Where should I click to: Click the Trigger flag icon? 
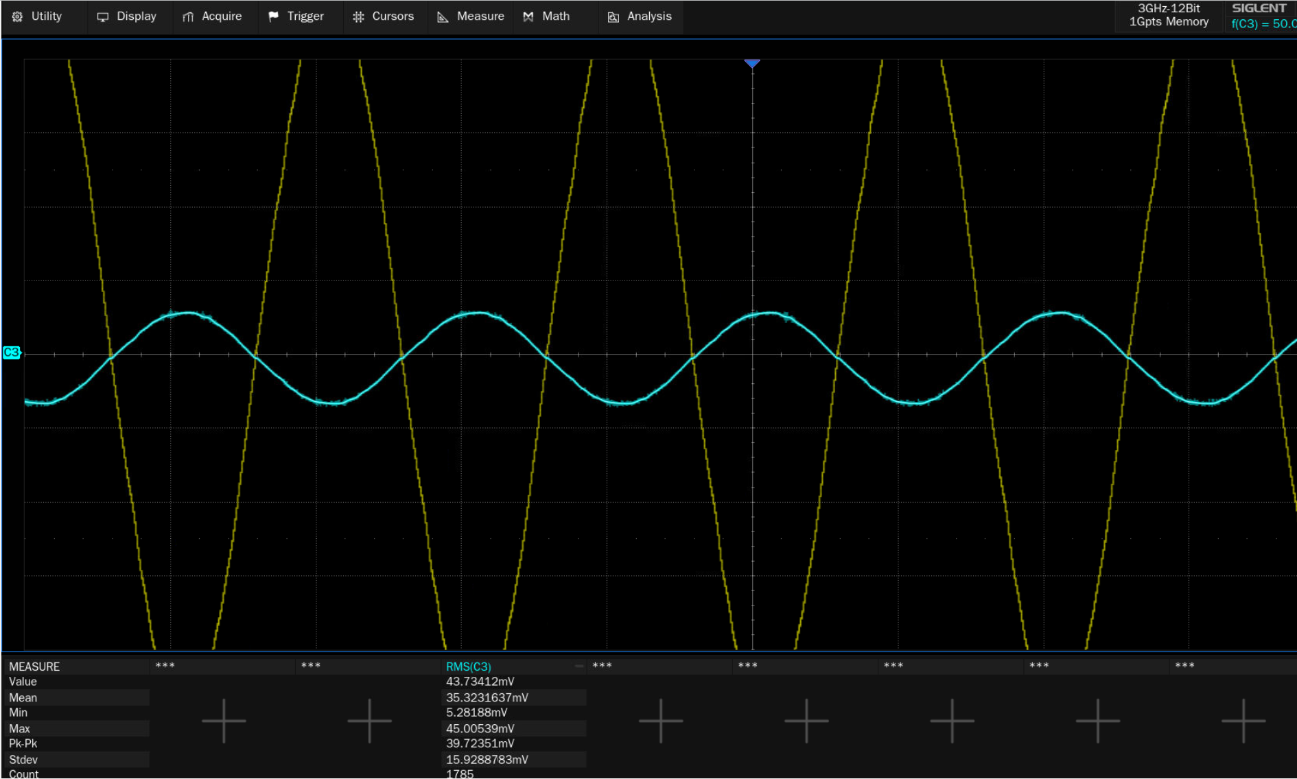click(273, 16)
